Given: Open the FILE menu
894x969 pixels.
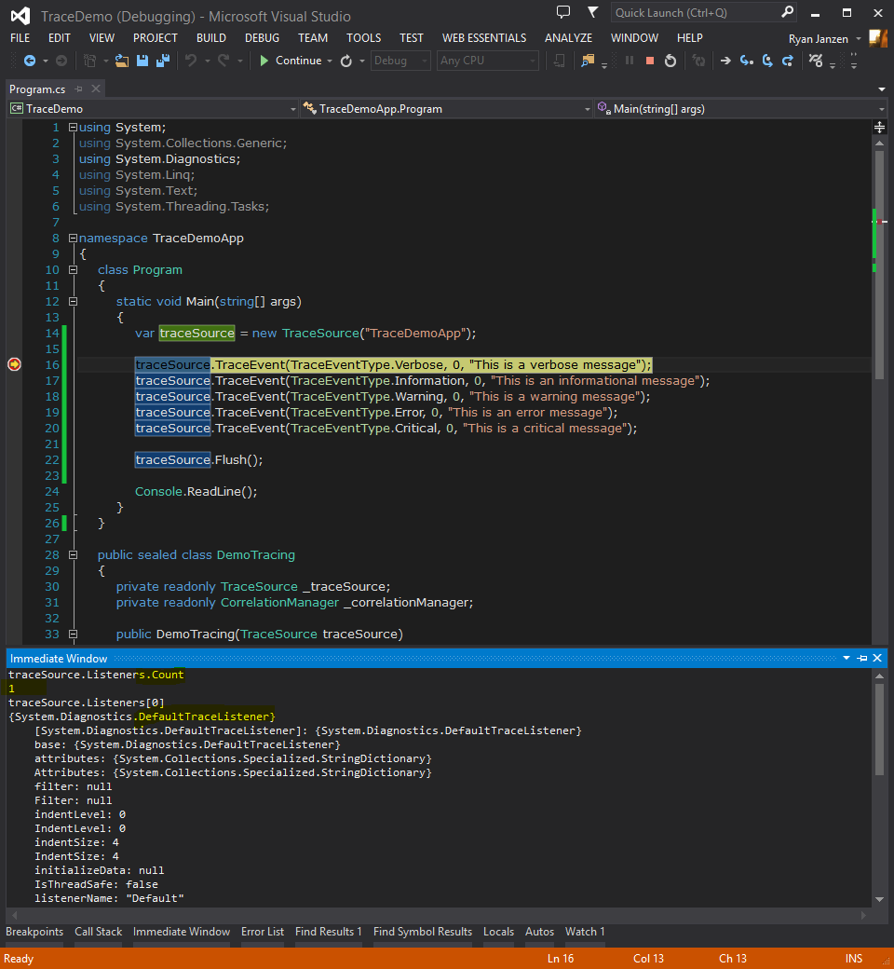Looking at the screenshot, I should pyautogui.click(x=20, y=38).
